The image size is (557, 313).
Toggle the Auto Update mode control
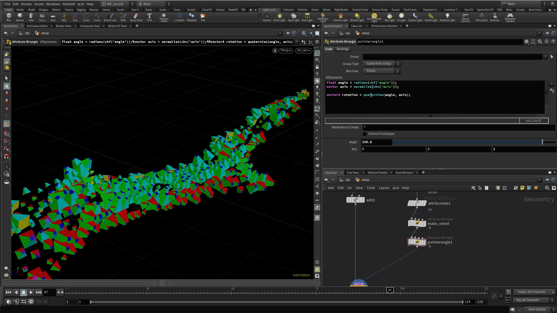(x=537, y=309)
